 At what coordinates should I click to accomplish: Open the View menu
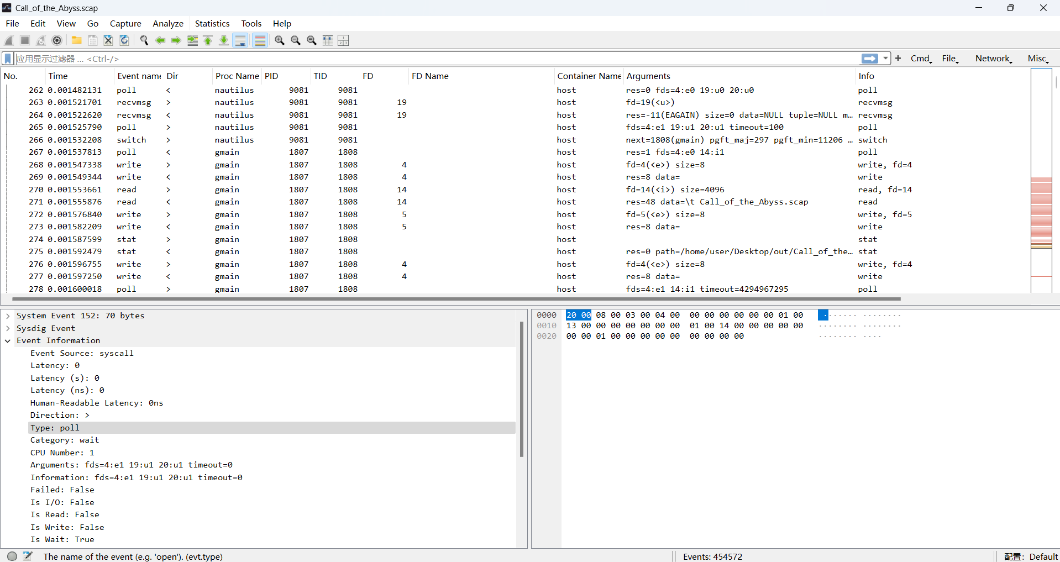(x=66, y=23)
